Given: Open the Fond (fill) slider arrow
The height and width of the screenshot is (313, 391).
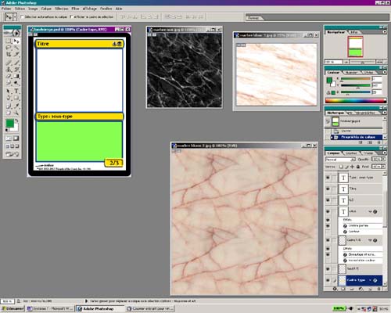Looking at the screenshot, I should [x=383, y=167].
